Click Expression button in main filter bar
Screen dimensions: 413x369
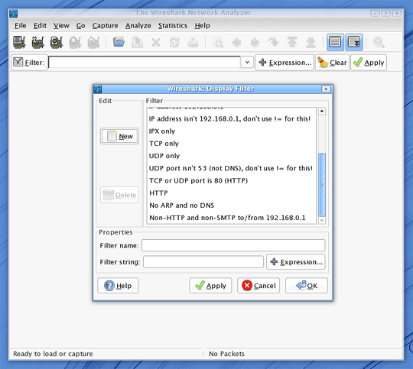click(285, 63)
